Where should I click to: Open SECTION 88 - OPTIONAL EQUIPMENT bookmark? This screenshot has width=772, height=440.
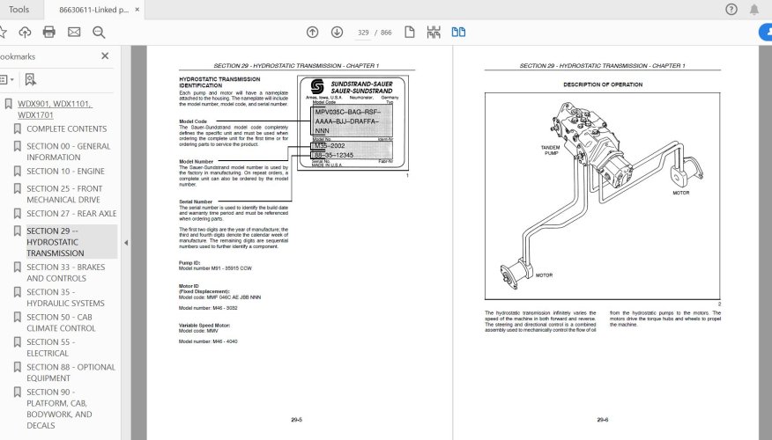(71, 372)
